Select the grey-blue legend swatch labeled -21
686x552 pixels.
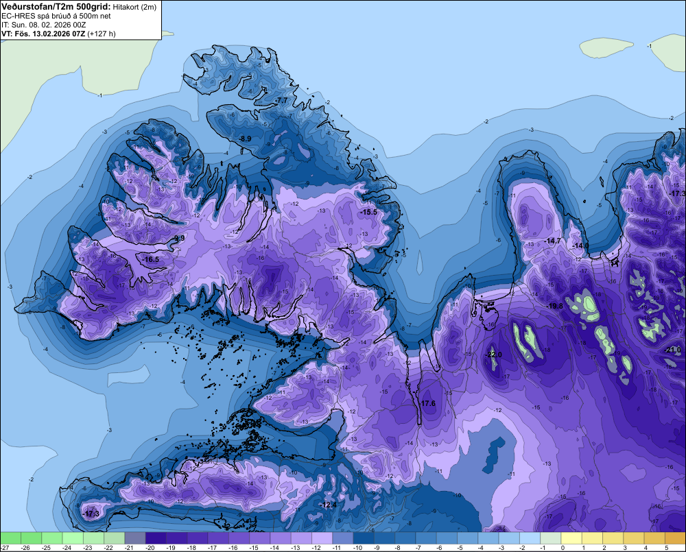pyautogui.click(x=135, y=538)
